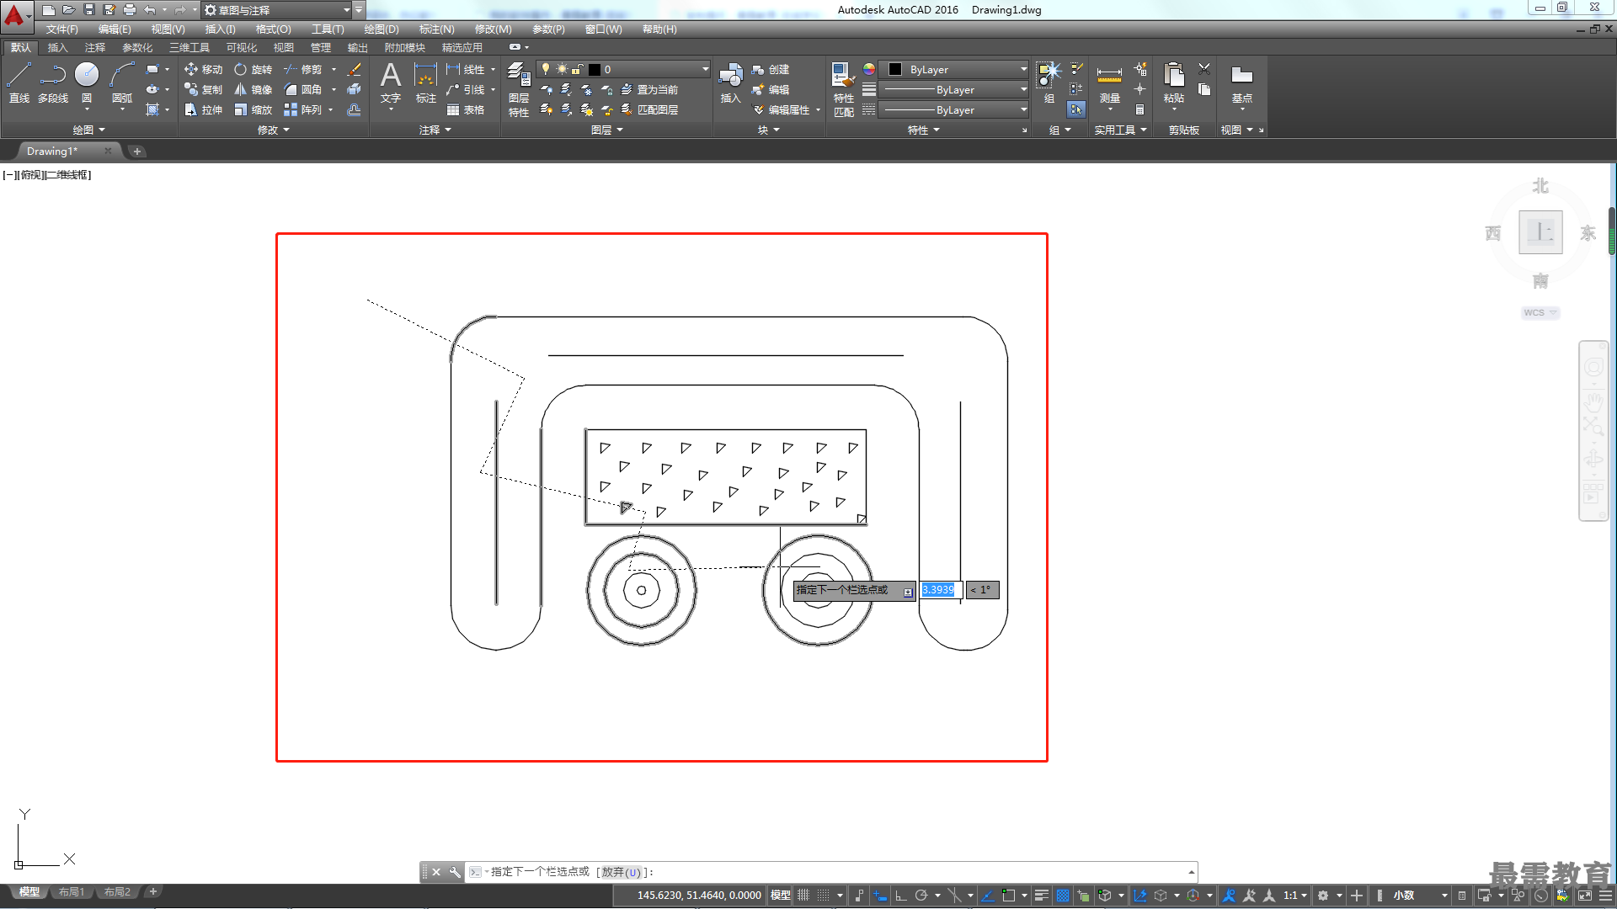Activate the Fillet (圆角) command
The width and height of the screenshot is (1617, 909).
click(x=303, y=90)
